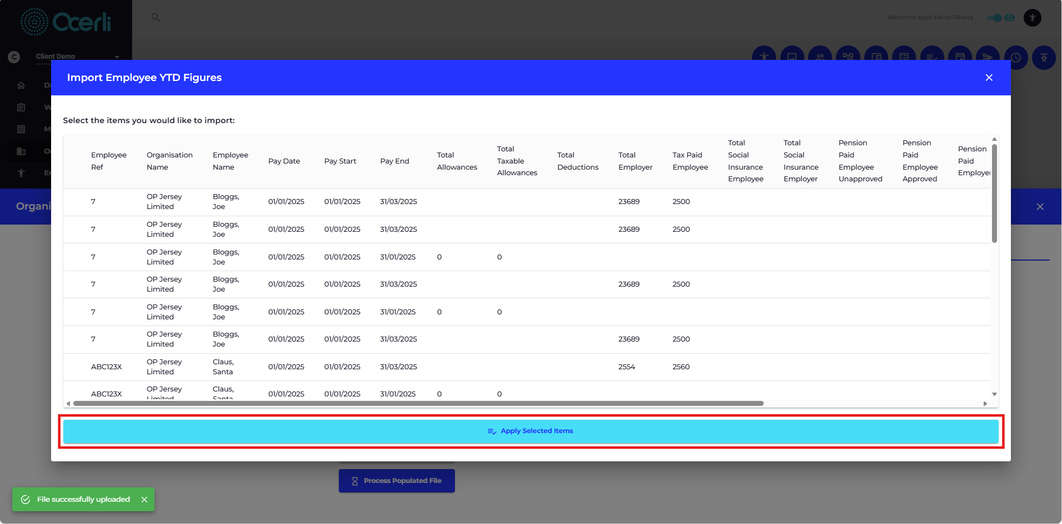Viewport: 1062px width, 524px height.
Task: Click the 2554 Total Employer cell
Action: (x=627, y=367)
